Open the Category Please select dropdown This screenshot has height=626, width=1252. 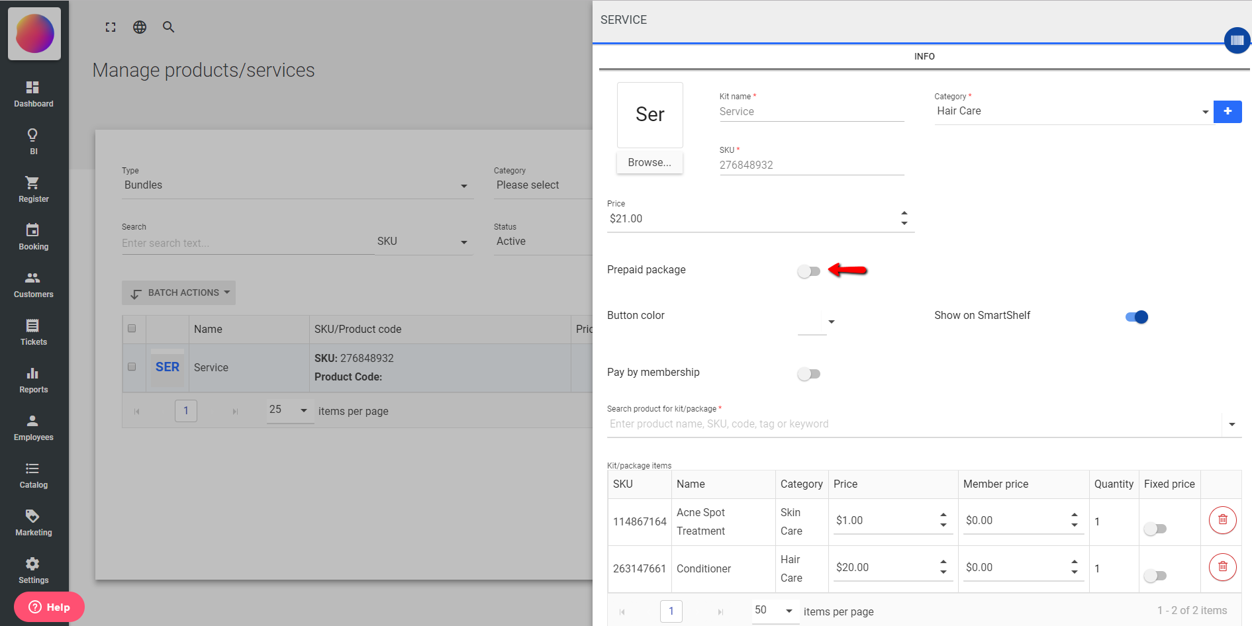coord(543,185)
